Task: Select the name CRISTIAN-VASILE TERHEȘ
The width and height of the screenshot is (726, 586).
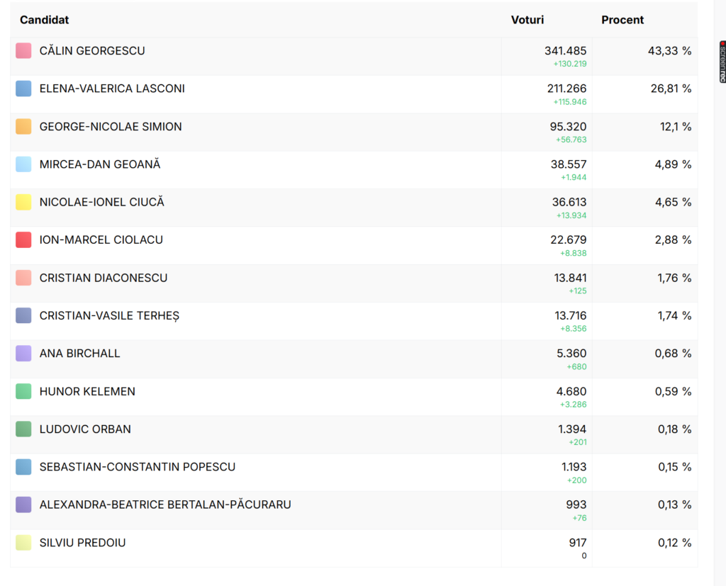Action: (x=109, y=316)
